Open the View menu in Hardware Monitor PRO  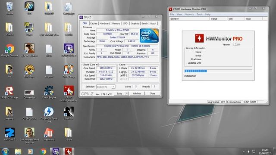(x=179, y=14)
